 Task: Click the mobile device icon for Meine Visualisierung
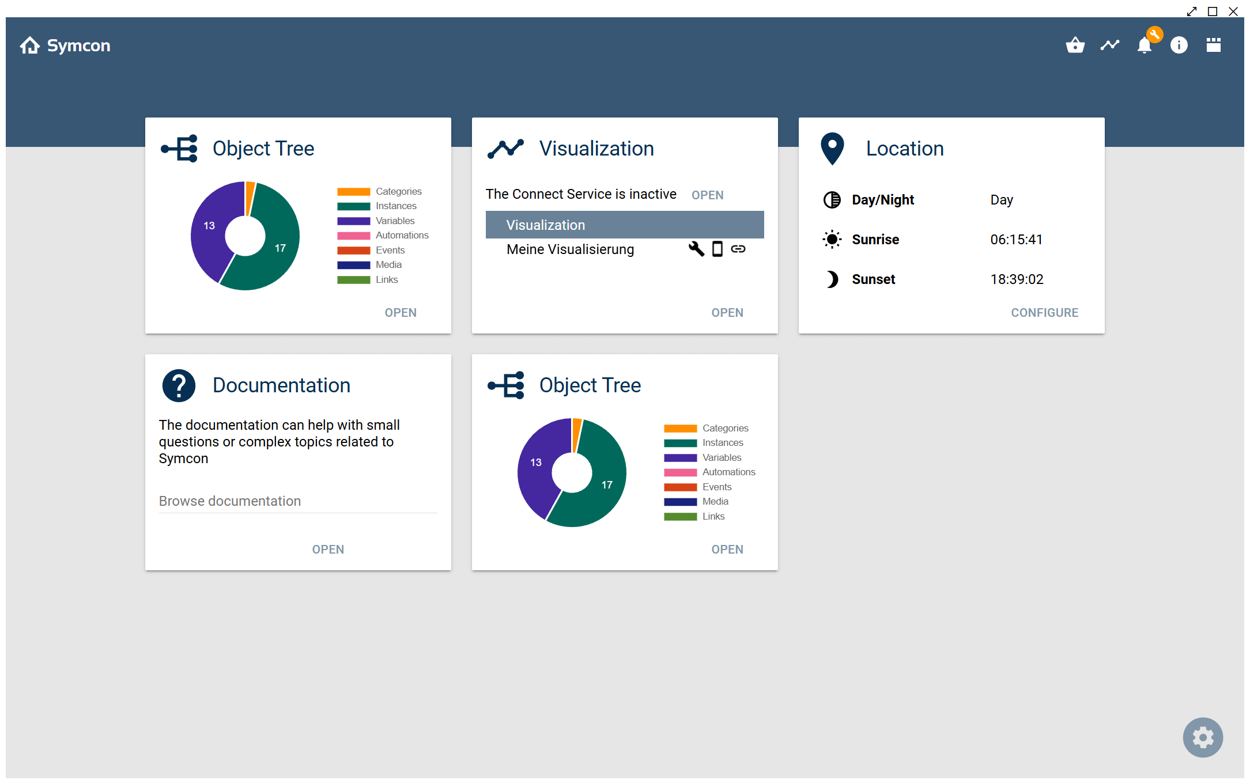click(717, 249)
